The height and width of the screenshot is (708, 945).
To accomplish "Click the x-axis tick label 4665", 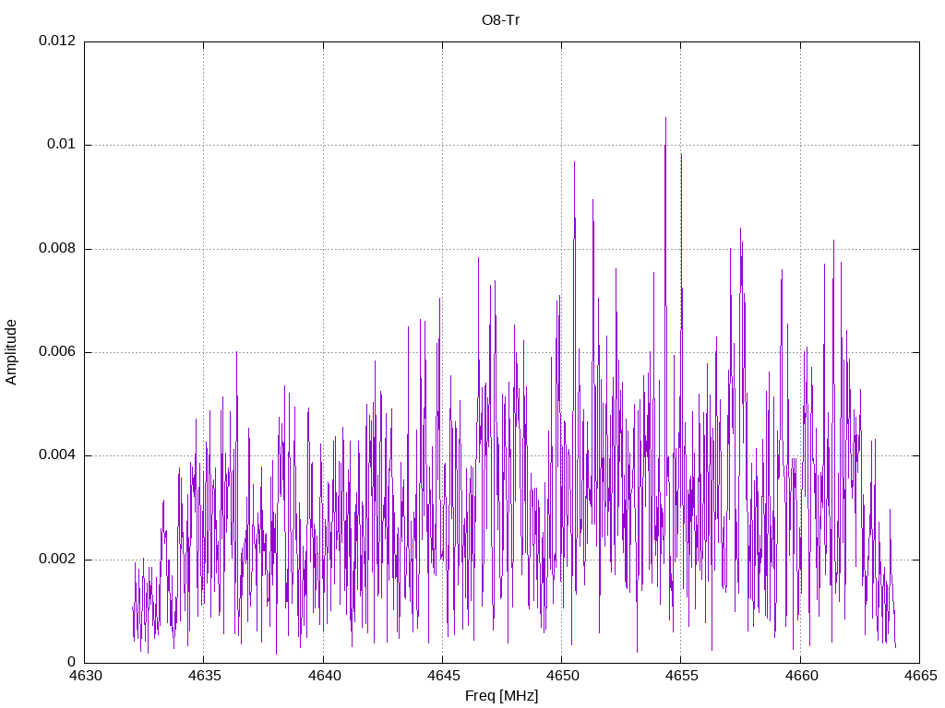I will pos(920,676).
